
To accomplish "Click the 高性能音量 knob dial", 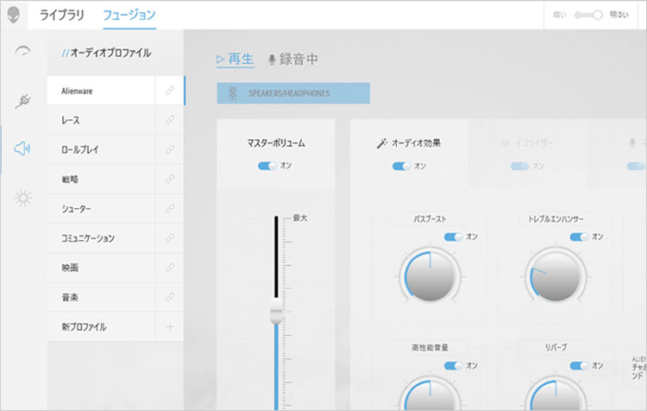I will pos(430,393).
